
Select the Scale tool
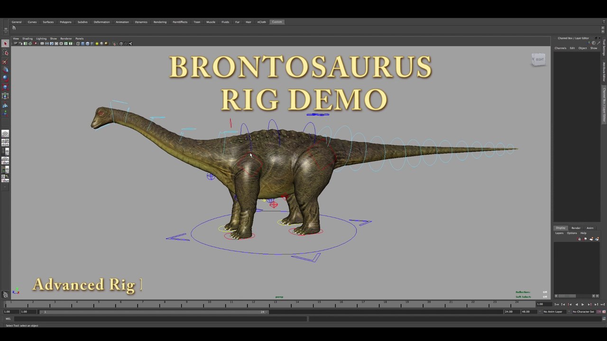[5, 87]
